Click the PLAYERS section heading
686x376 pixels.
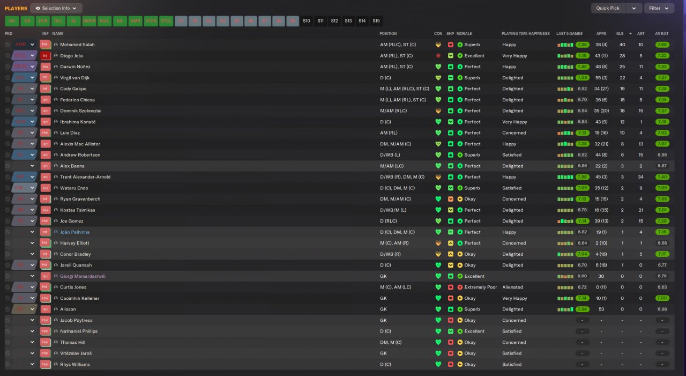coord(16,9)
